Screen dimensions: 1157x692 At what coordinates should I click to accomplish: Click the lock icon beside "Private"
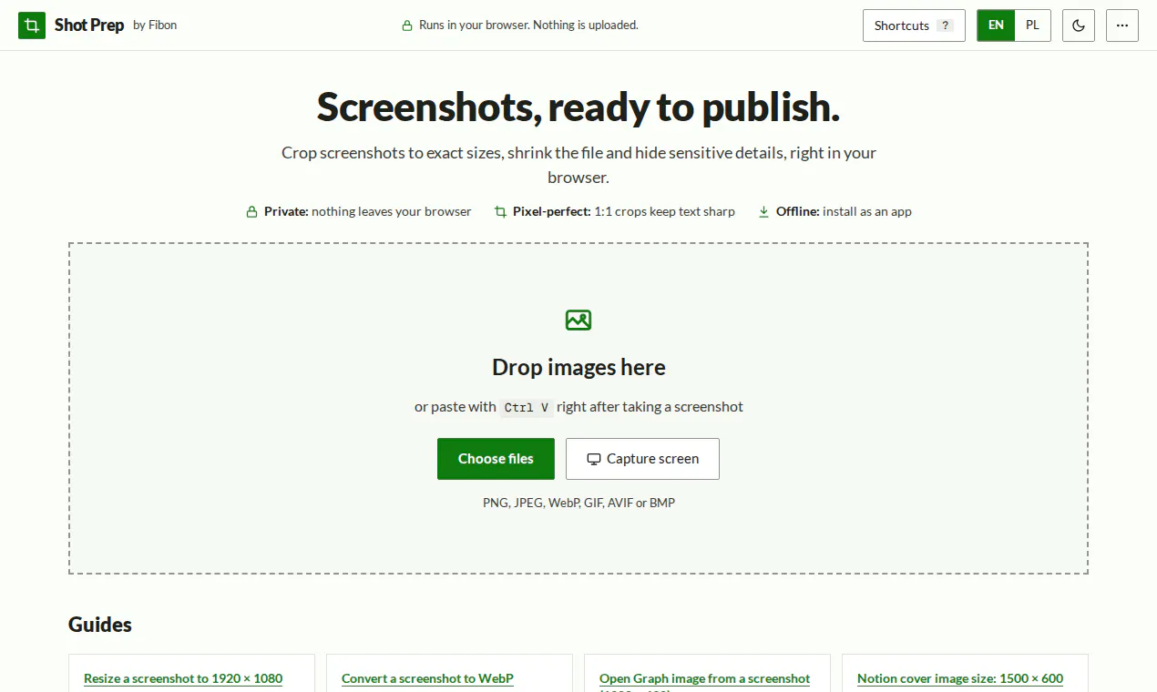click(x=251, y=211)
